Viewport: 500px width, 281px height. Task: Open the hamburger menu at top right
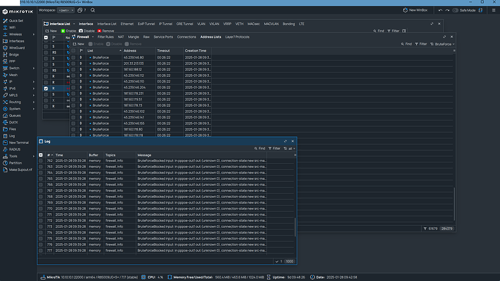pos(494,10)
